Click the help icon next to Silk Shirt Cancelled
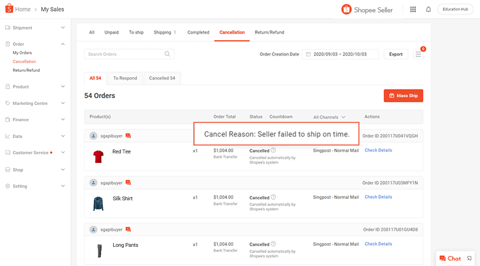 273,197
